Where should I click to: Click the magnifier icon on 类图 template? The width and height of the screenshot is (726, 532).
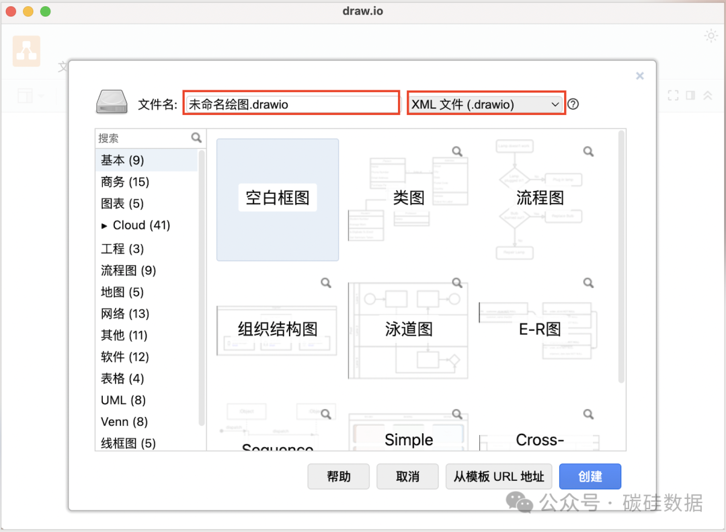[x=457, y=151]
